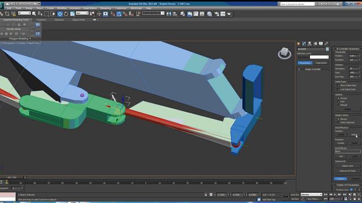The width and height of the screenshot is (362, 203).
Task: Toggle the Percent Snap button
Action: coord(125,14)
